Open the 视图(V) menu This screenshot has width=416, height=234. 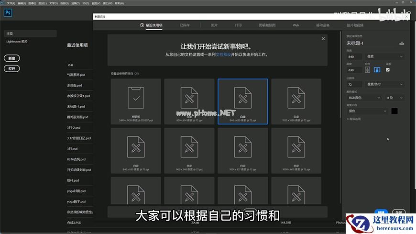click(x=96, y=3)
